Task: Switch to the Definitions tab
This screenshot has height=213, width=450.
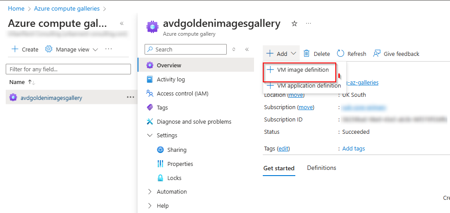Action: (x=321, y=168)
